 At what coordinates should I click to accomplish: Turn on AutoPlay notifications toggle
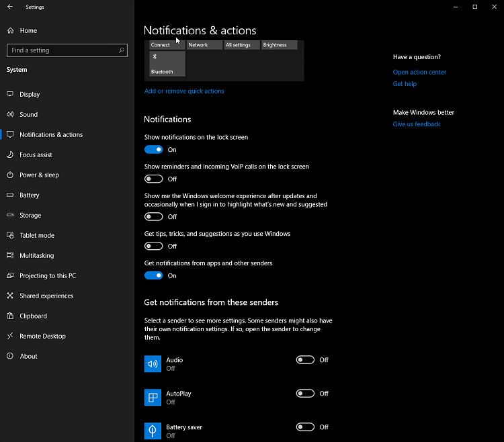[305, 394]
